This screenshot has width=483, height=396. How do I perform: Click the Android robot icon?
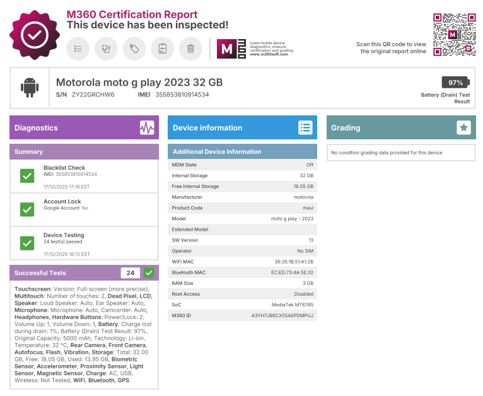pyautogui.click(x=30, y=88)
